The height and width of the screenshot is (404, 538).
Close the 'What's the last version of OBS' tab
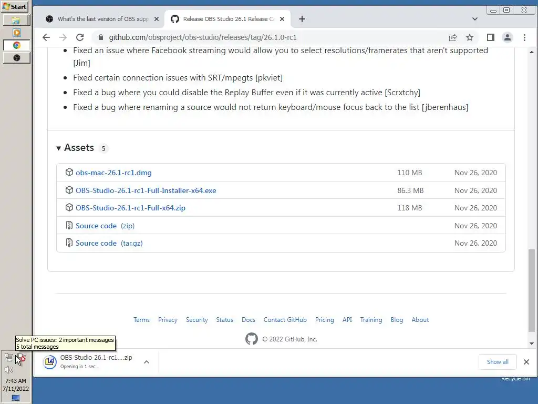point(157,19)
